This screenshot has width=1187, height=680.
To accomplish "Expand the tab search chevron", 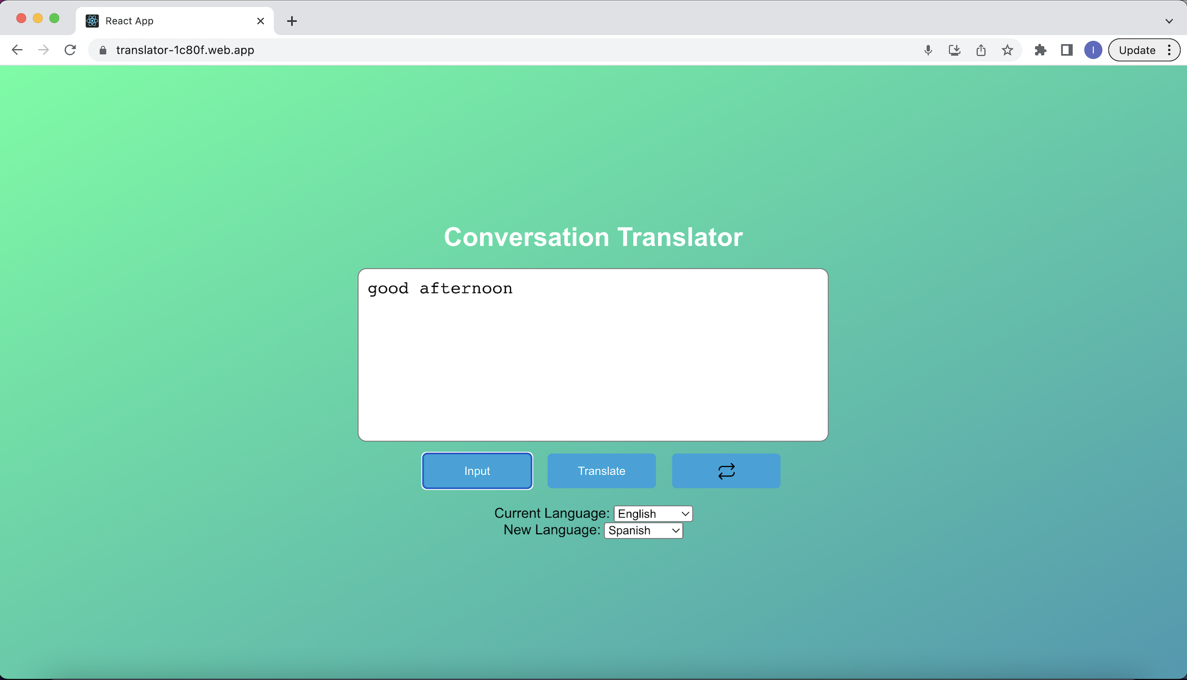I will (x=1169, y=21).
